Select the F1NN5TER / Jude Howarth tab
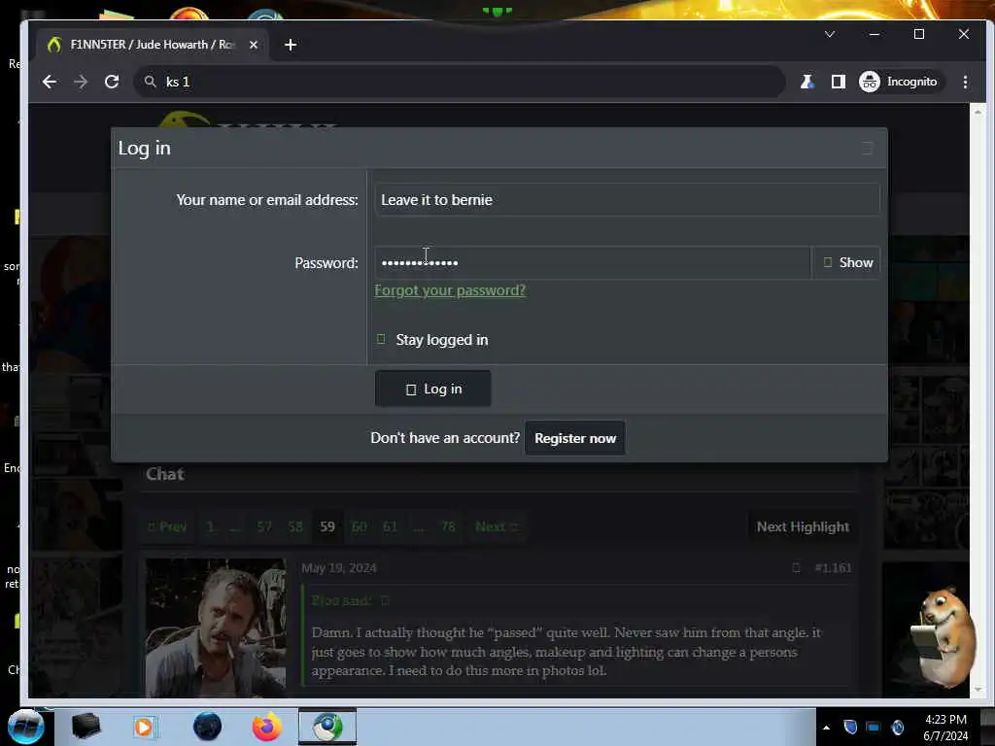Image resolution: width=995 pixels, height=746 pixels. click(153, 45)
